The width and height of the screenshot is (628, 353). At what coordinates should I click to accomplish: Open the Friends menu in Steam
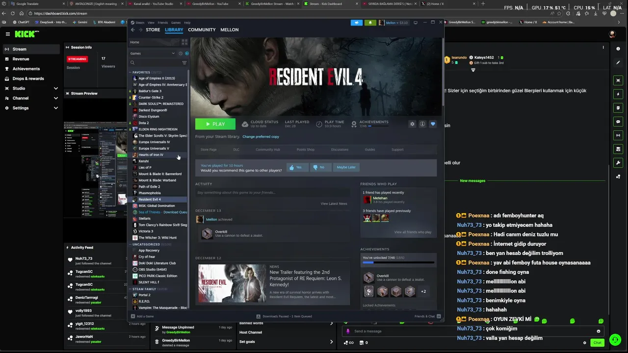(x=162, y=23)
